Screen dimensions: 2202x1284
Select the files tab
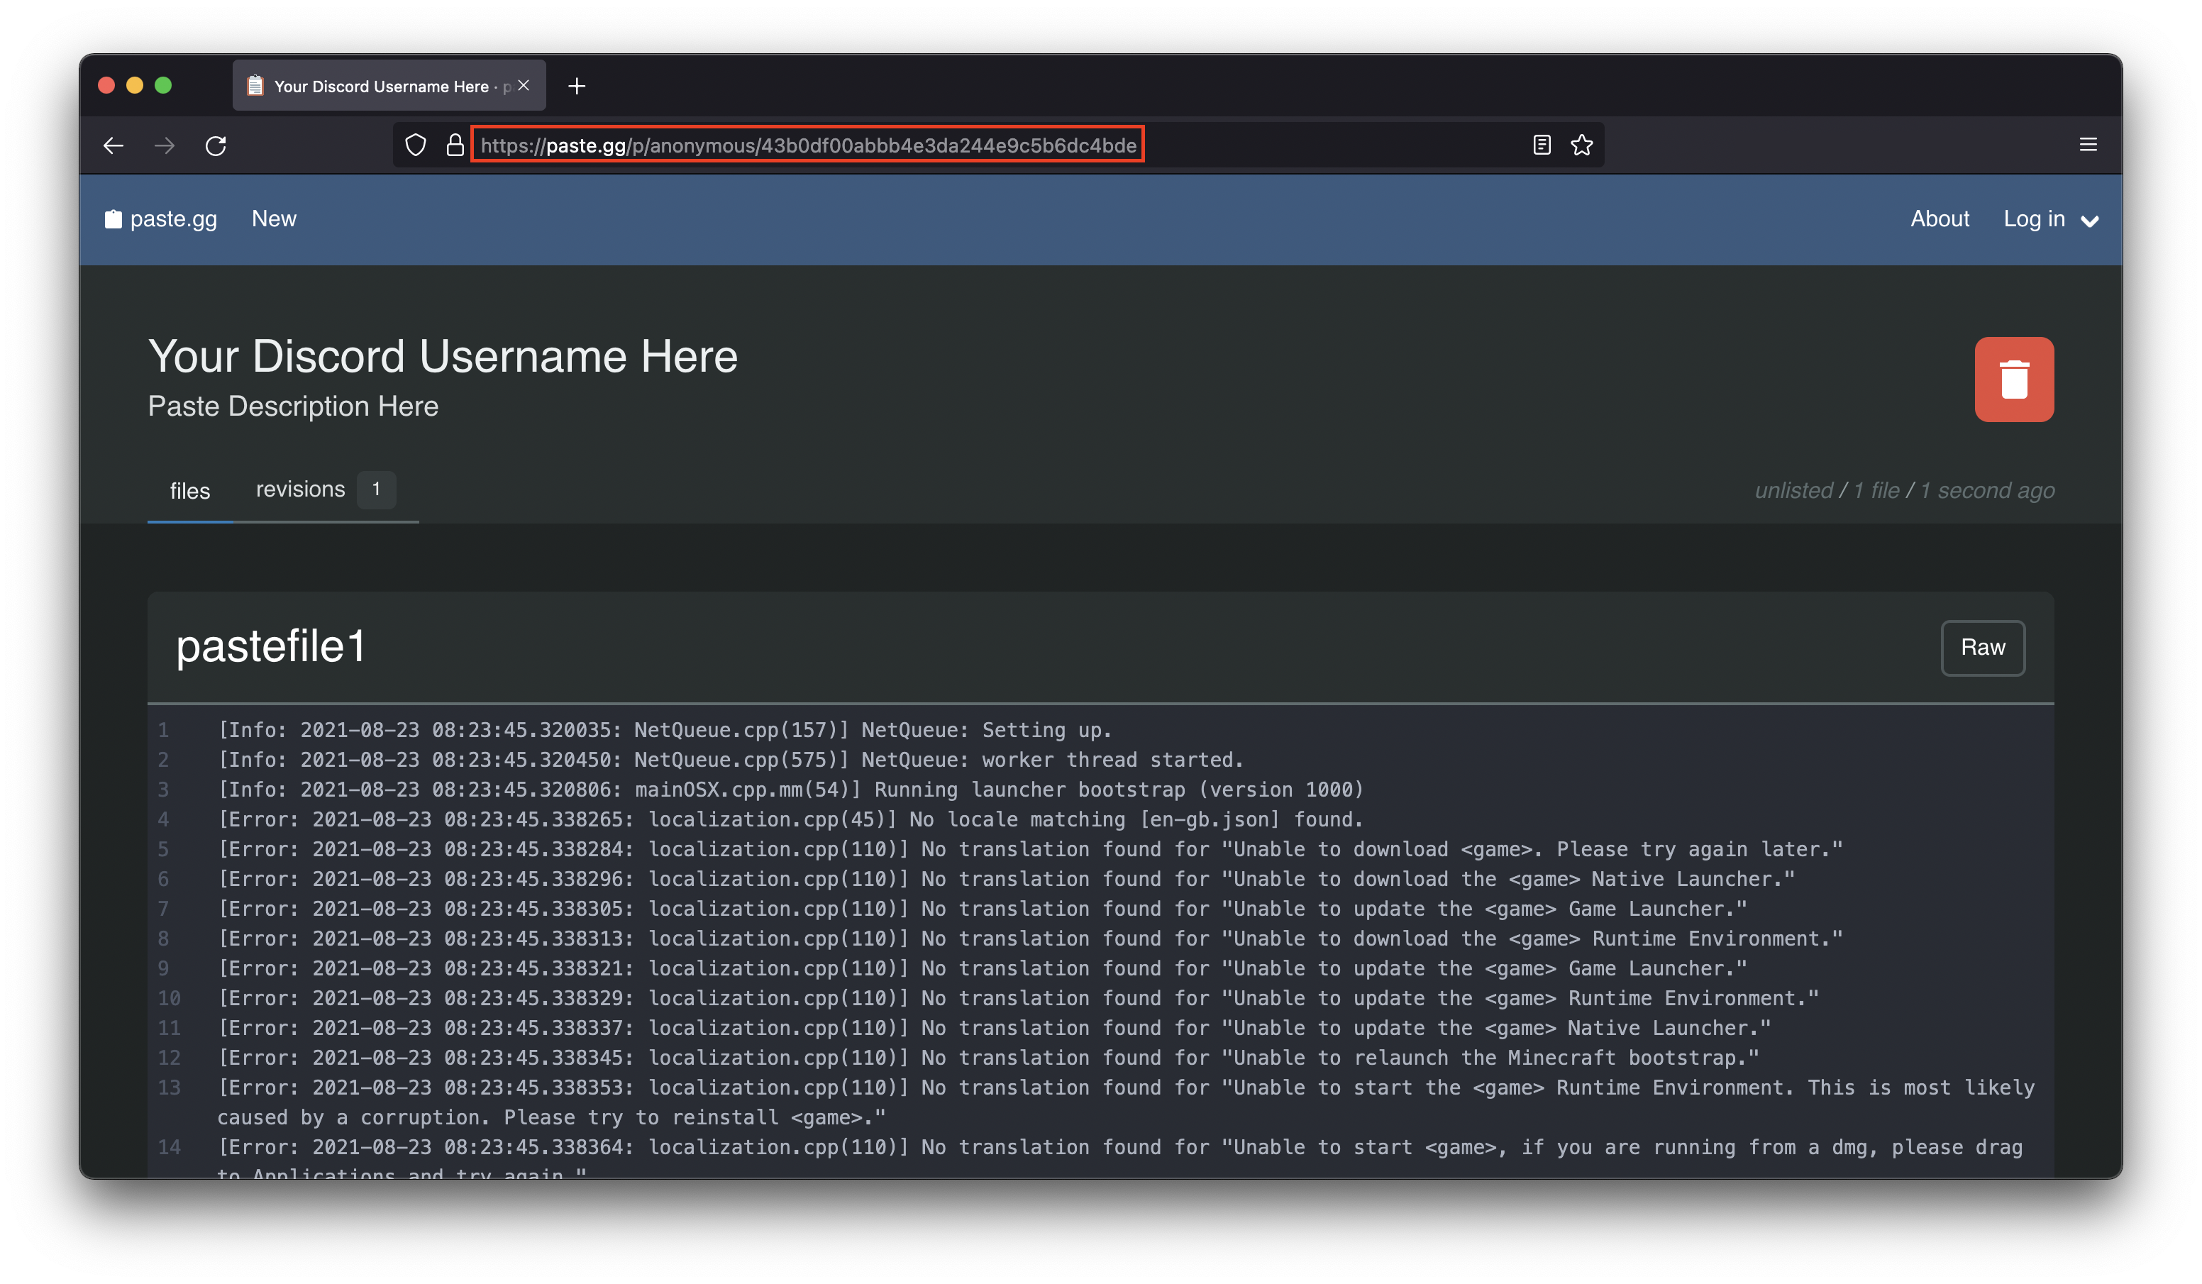[x=189, y=490]
